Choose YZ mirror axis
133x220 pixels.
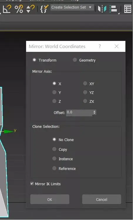click(85, 92)
